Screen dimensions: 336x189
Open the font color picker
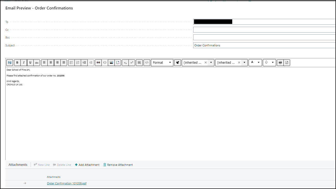(x=255, y=63)
